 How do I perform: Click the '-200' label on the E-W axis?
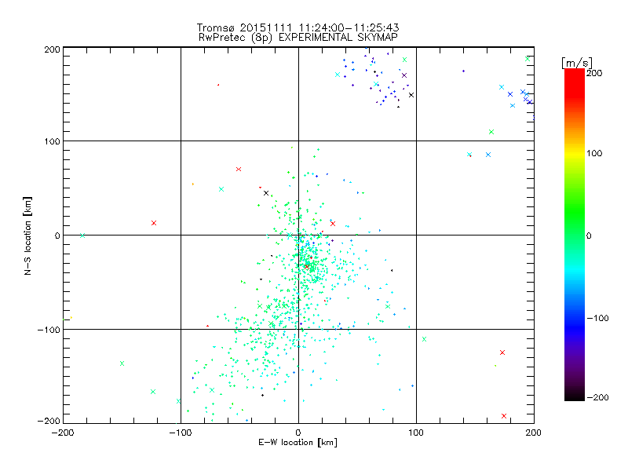pos(63,433)
